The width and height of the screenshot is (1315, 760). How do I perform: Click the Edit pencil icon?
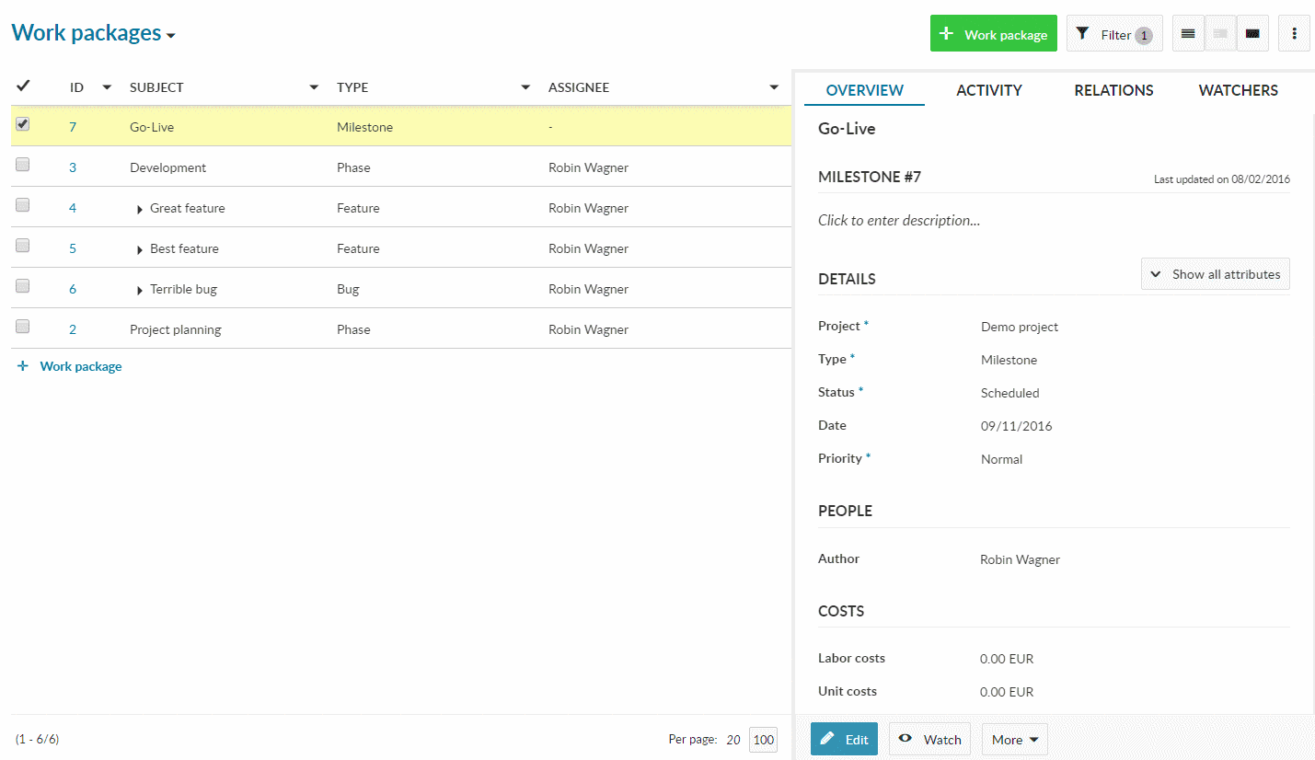click(827, 739)
